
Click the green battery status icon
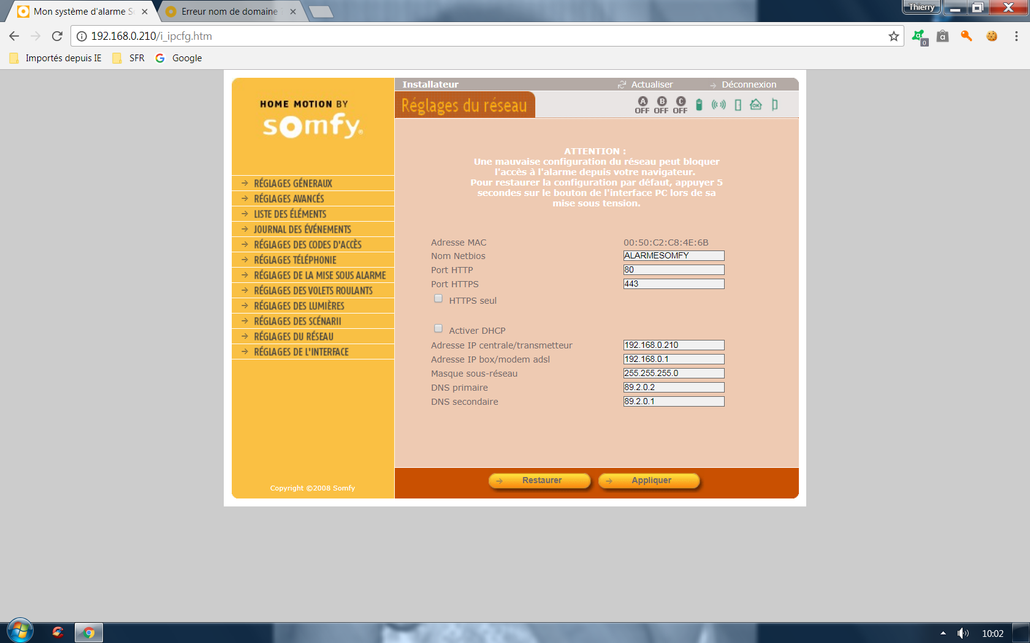[x=699, y=105]
